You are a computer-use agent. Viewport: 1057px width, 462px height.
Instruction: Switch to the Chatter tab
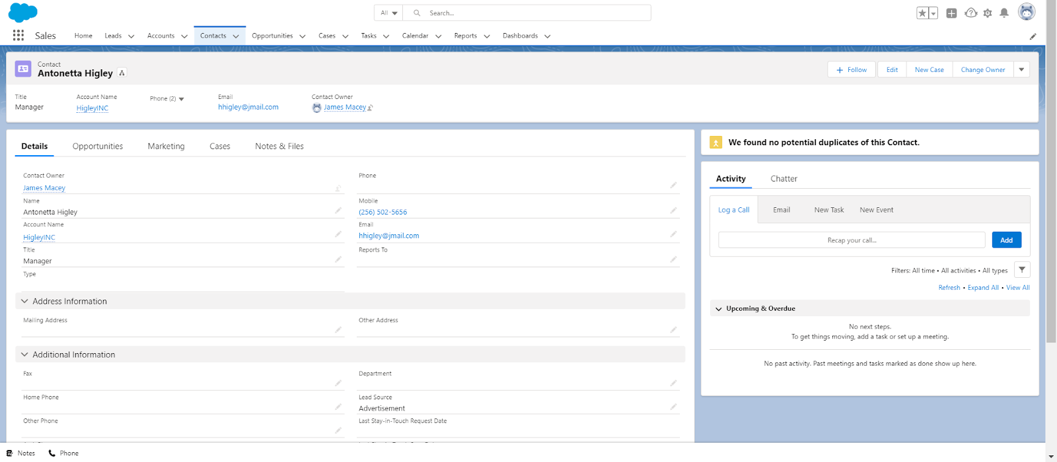(784, 179)
